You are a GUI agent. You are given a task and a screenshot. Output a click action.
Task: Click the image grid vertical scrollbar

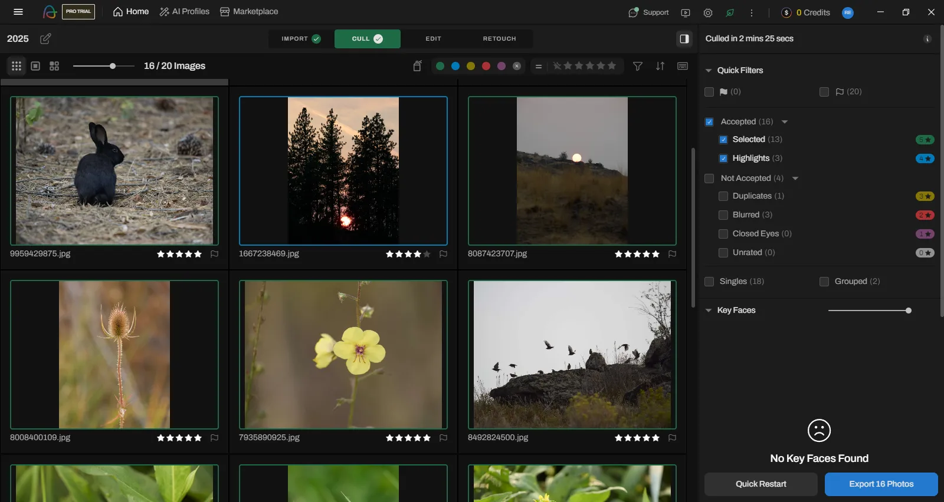pos(693,227)
